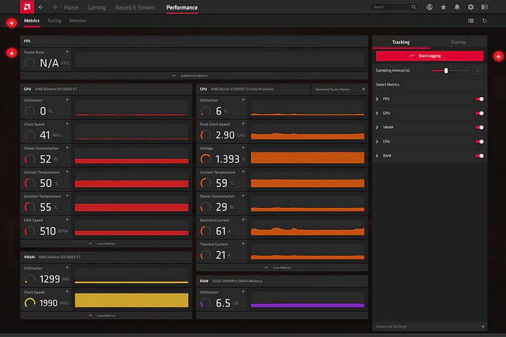
Task: Go back with the left arrow
Action: click(x=41, y=7)
